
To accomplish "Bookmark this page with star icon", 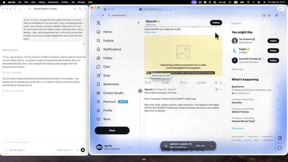I will [269, 15].
